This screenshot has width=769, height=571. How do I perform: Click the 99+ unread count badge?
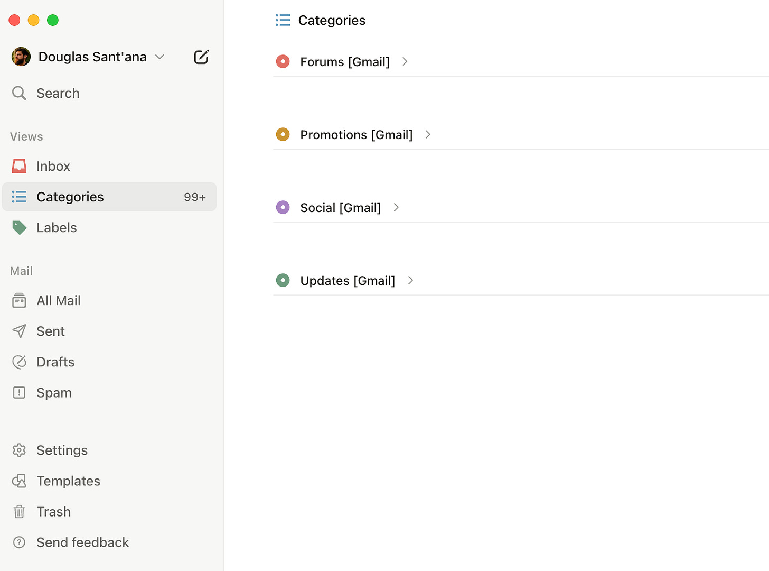point(195,197)
